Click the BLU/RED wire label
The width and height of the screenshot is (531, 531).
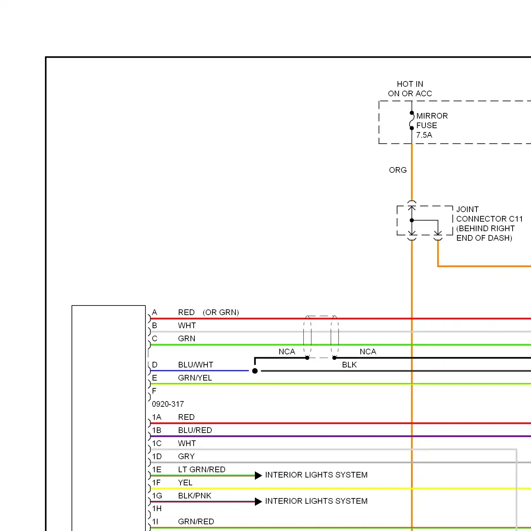195,430
